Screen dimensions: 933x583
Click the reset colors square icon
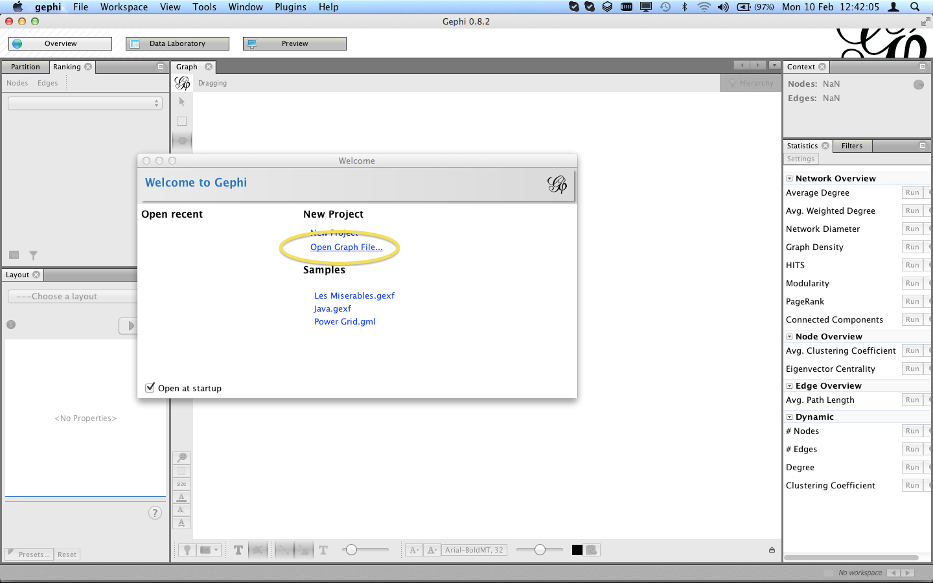point(181,471)
